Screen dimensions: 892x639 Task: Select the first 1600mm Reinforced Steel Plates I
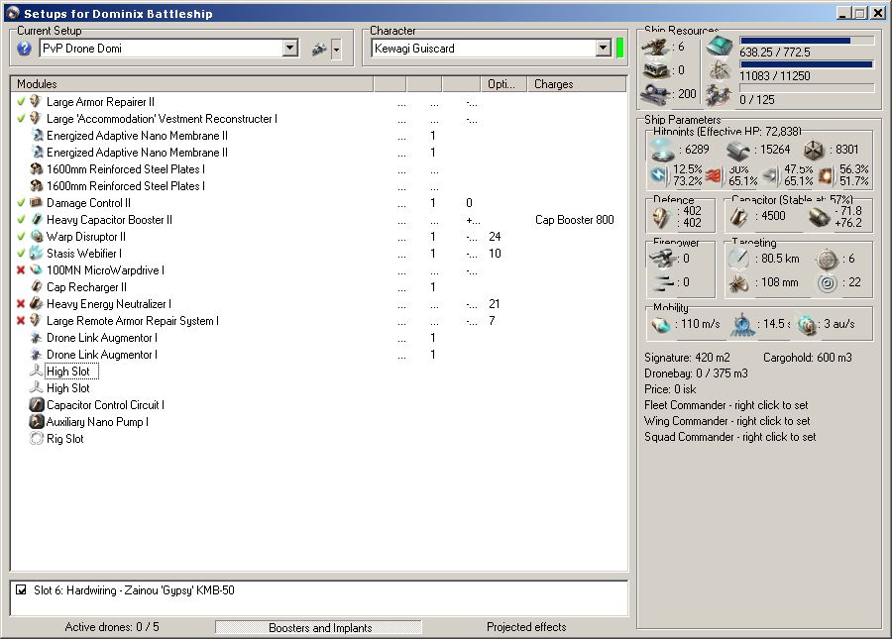coord(126,169)
